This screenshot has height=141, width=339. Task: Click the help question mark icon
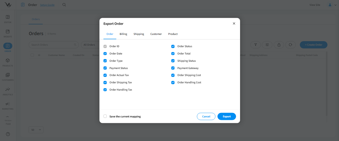click(x=8, y=134)
